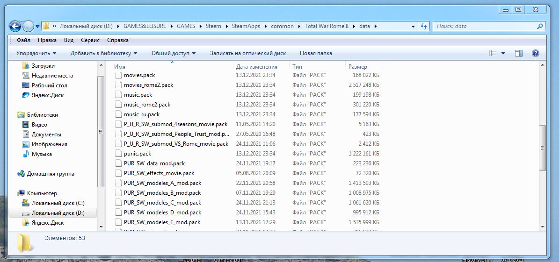This screenshot has height=262, width=559.
Task: Click in the Поиск: data search field
Action: [x=484, y=26]
